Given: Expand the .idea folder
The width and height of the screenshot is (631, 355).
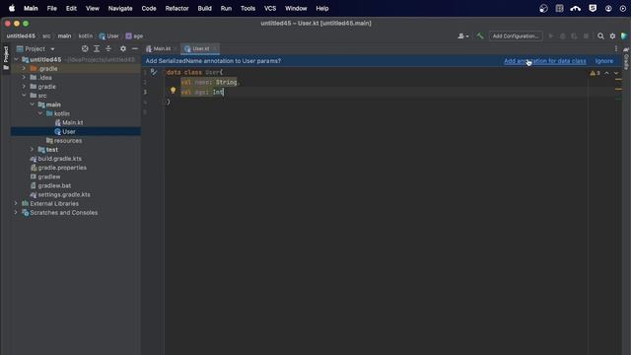Looking at the screenshot, I should point(24,77).
